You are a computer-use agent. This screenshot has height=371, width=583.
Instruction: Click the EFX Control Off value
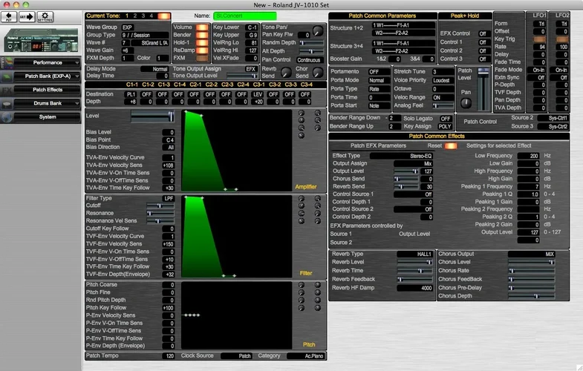click(483, 34)
